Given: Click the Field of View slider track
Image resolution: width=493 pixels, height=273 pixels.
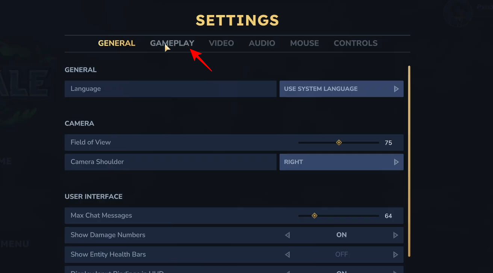Looking at the screenshot, I should 361,142.
